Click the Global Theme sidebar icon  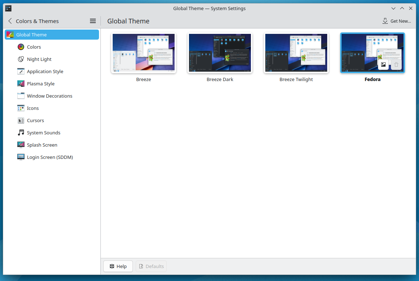pyautogui.click(x=10, y=35)
